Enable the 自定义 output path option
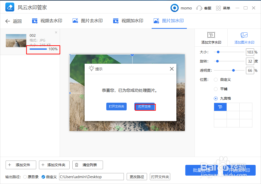Image resolution: width=261 pixels, height=184 pixels. pyautogui.click(x=43, y=177)
